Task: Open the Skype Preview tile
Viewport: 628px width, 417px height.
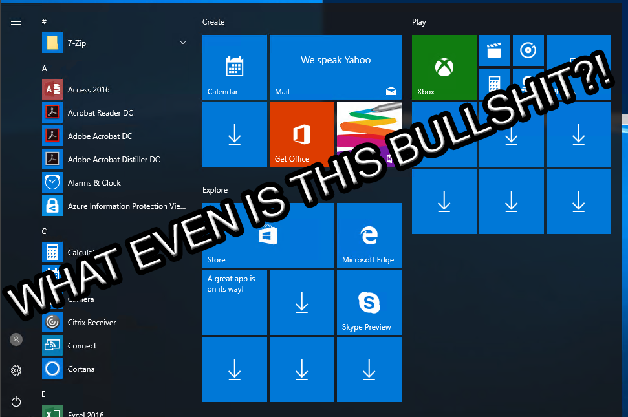Action: [369, 302]
